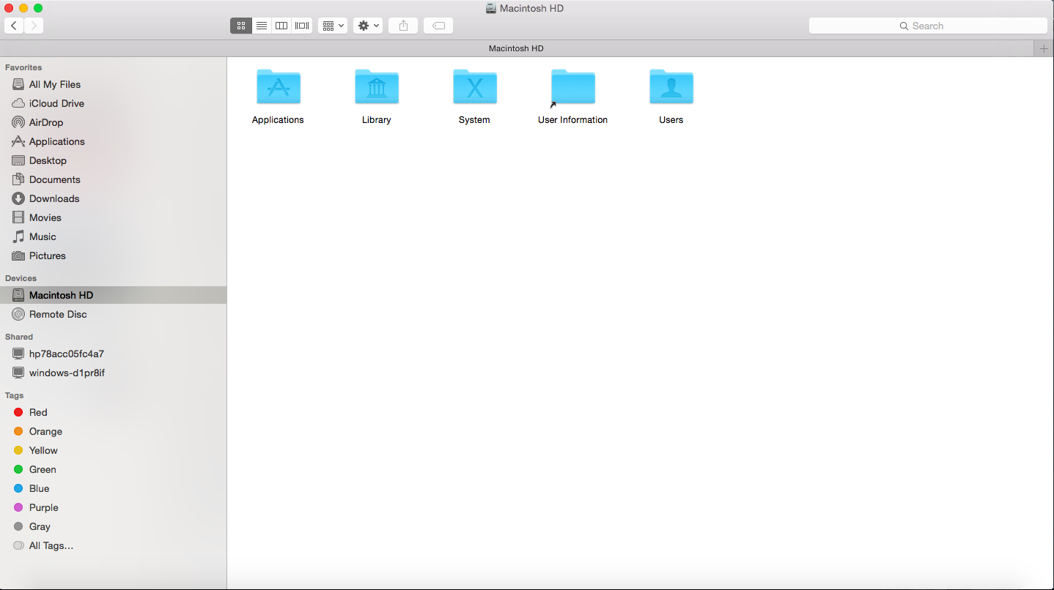This screenshot has height=590, width=1054.
Task: Open the item arrangement dropdown
Action: click(333, 26)
